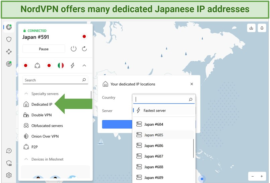The width and height of the screenshot is (270, 183).
Task: Open the VPN globe icon in sidebar
Action: pos(9,27)
